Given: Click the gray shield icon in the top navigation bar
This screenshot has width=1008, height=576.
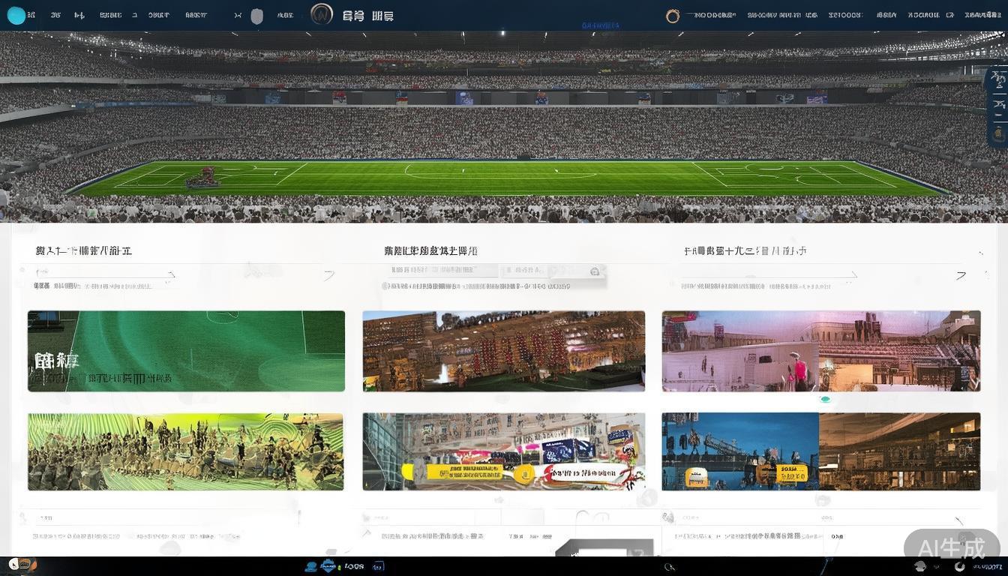Looking at the screenshot, I should coord(256,16).
